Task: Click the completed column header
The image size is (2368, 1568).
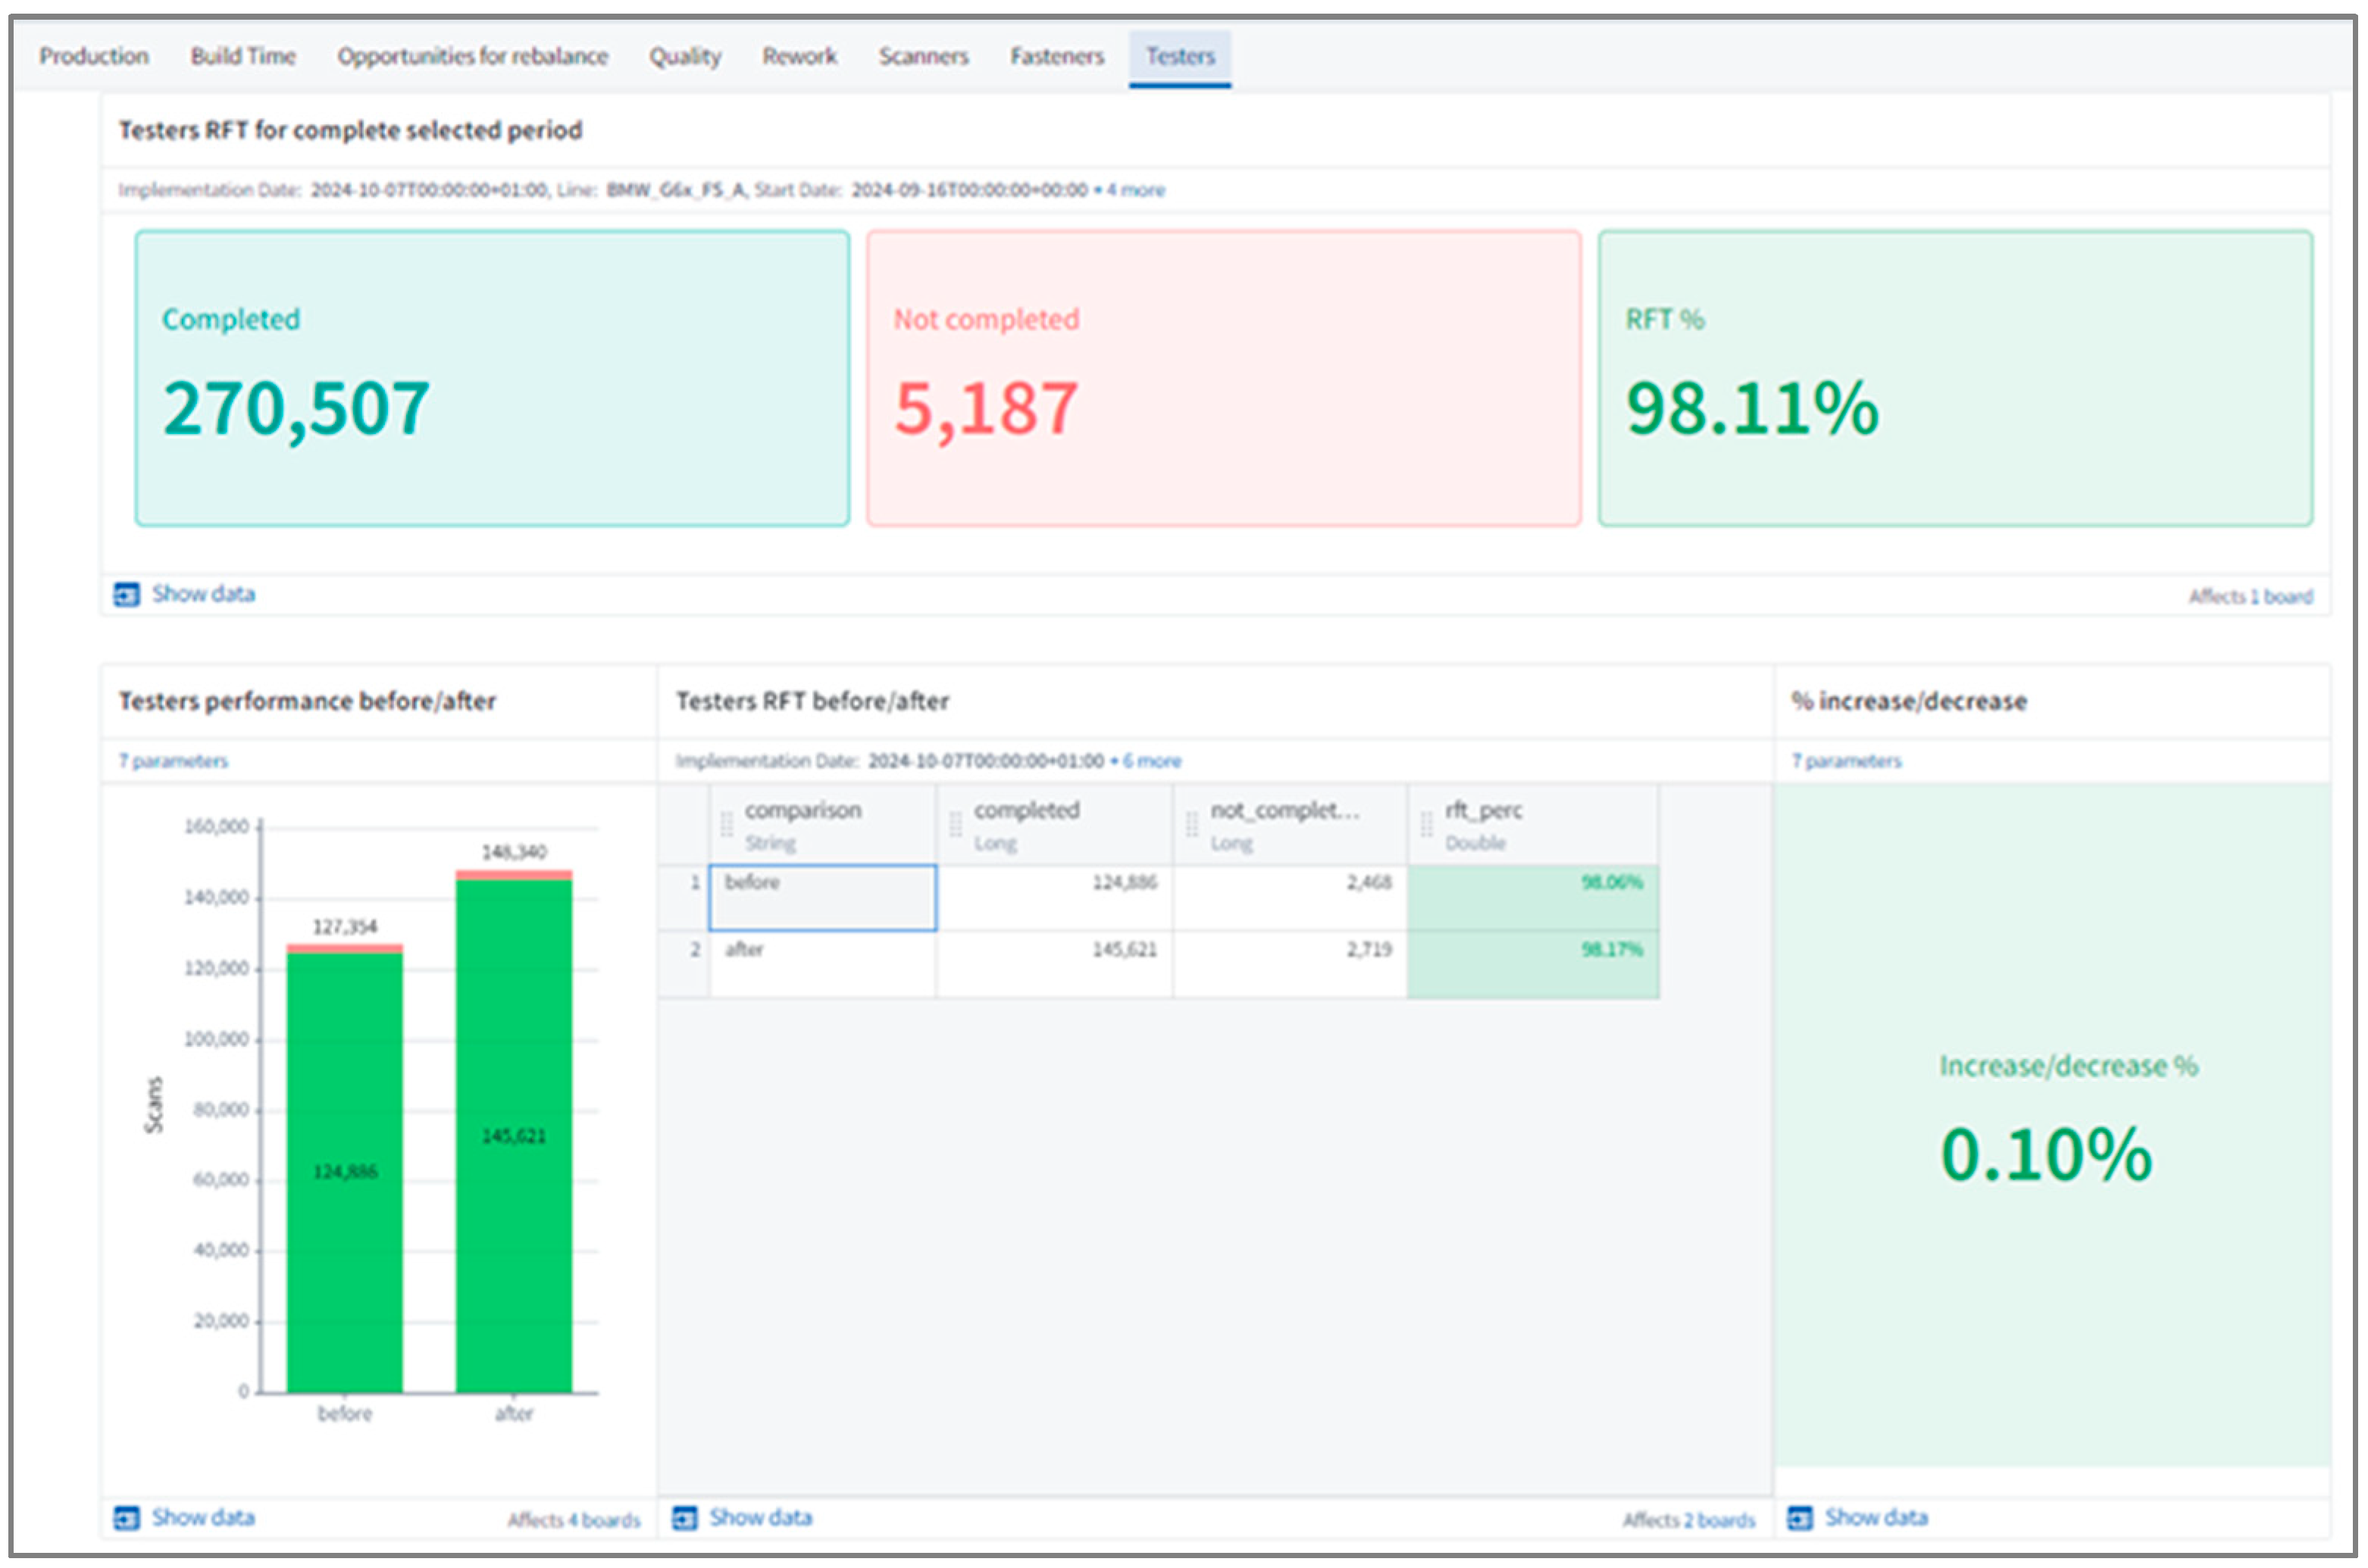Action: pyautogui.click(x=1055, y=825)
